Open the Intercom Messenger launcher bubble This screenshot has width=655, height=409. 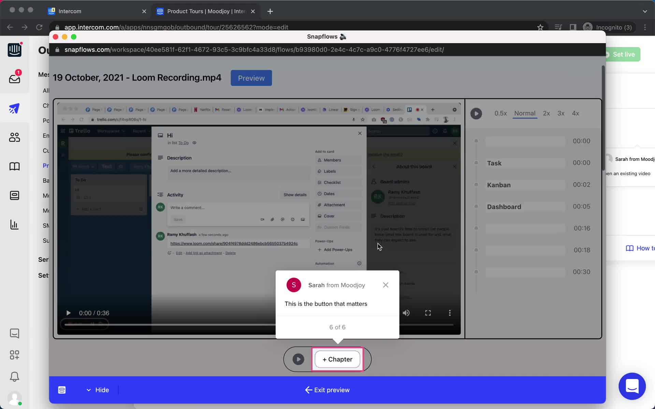pyautogui.click(x=632, y=386)
